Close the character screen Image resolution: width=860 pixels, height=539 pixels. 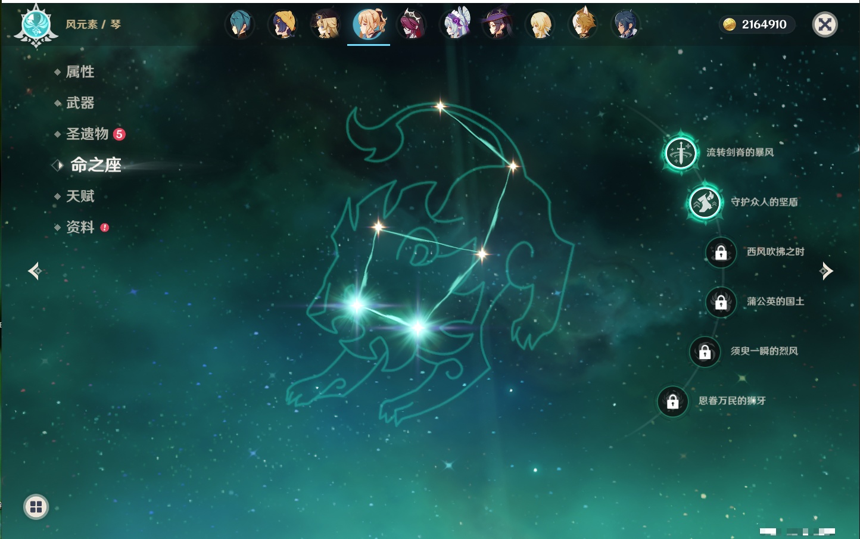click(x=825, y=24)
